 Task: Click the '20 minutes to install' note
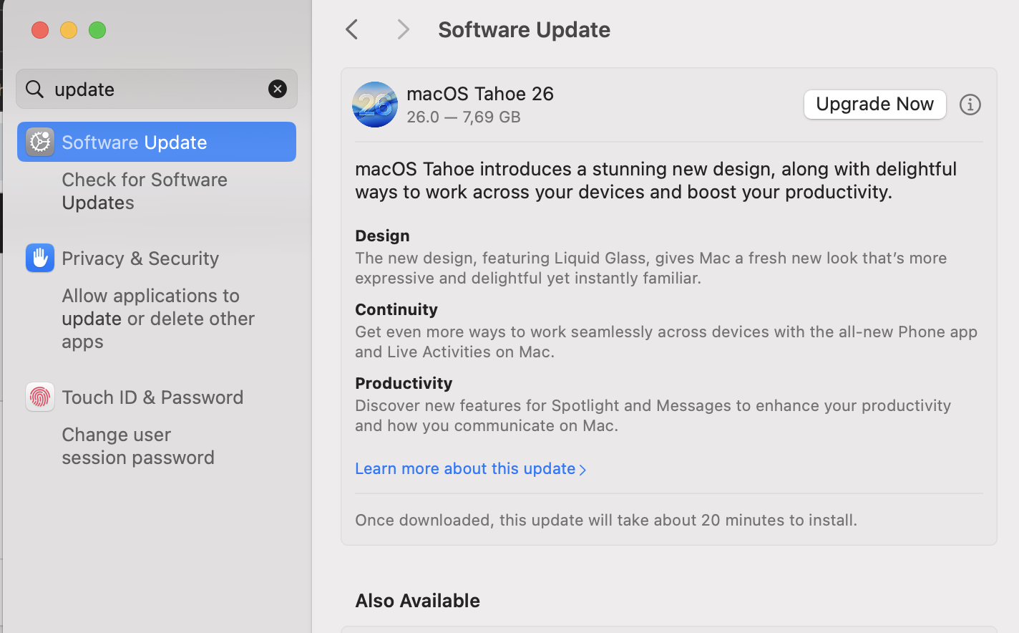(x=606, y=520)
